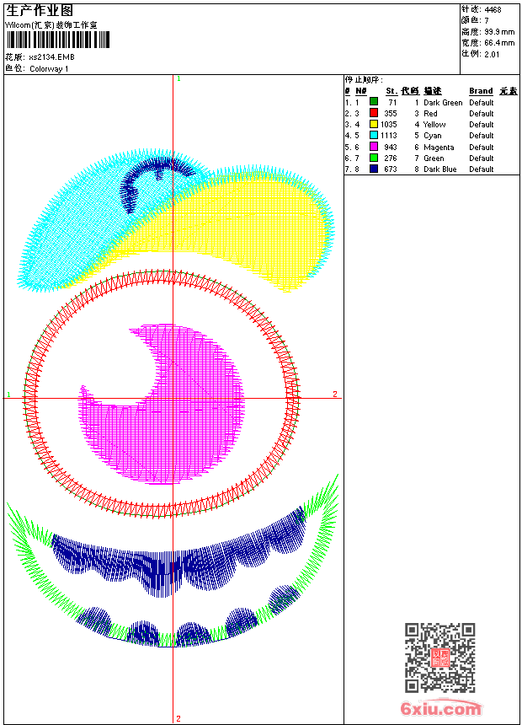522x725 pixels.
Task: Click 'Default' brand in Dark Green row
Action: (482, 103)
